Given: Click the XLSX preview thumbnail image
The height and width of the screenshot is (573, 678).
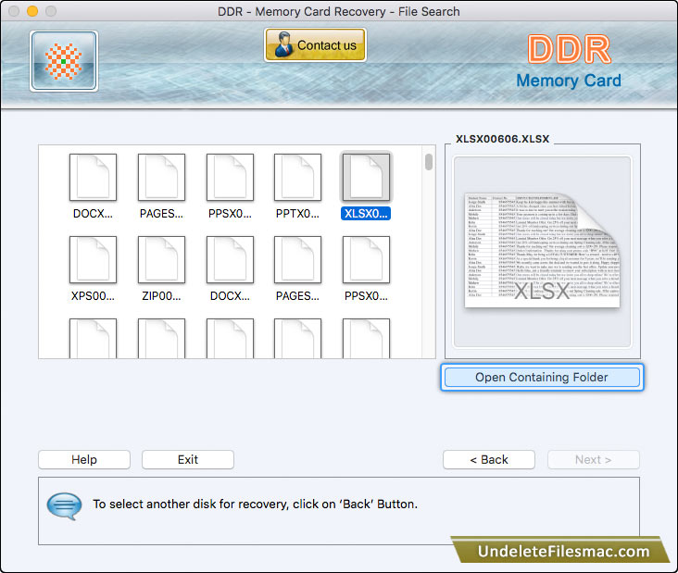Looking at the screenshot, I should 542,251.
